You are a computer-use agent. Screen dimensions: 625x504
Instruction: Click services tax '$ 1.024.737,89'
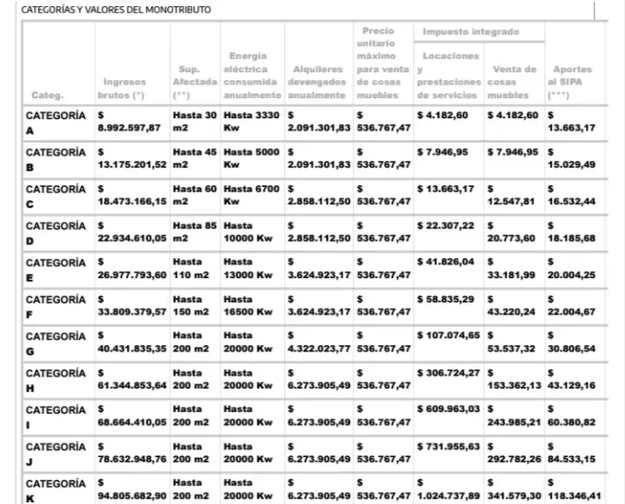449,489
